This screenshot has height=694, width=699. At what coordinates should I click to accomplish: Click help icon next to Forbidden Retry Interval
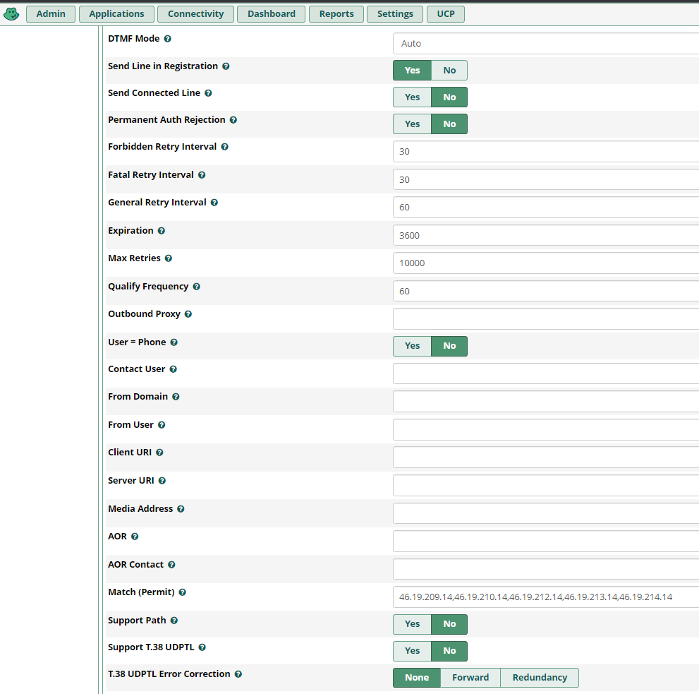224,147
